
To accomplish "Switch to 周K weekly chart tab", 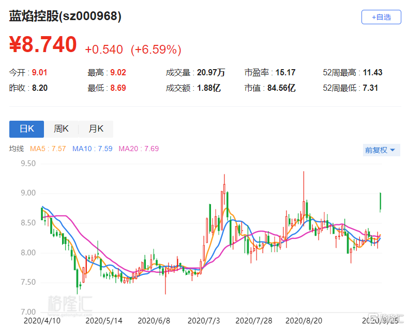I will click(x=61, y=128).
